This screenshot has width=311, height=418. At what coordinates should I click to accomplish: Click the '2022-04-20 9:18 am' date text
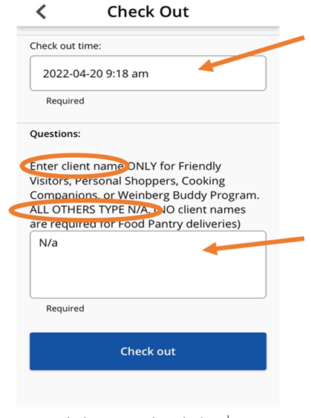[x=96, y=73]
